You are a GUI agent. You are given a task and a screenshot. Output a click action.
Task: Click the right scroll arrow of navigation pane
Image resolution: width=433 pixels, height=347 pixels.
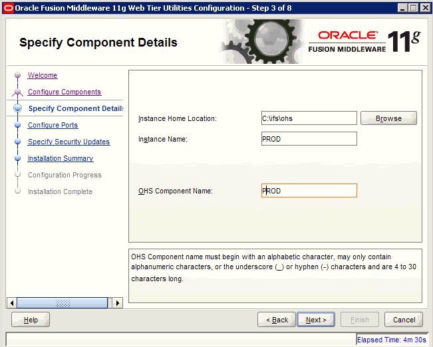point(117,303)
